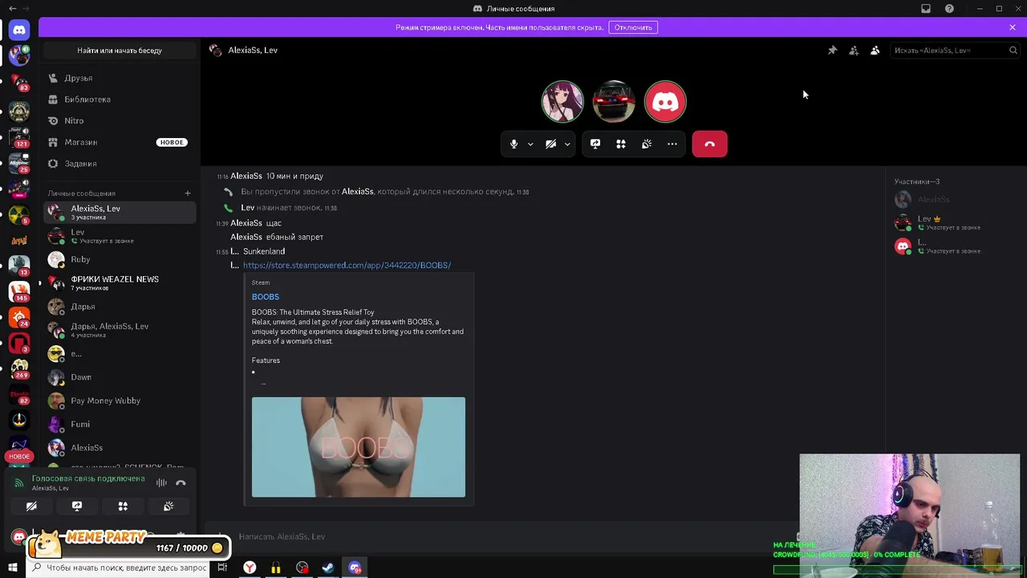Open AlexiaSs direct message in list

[120, 448]
